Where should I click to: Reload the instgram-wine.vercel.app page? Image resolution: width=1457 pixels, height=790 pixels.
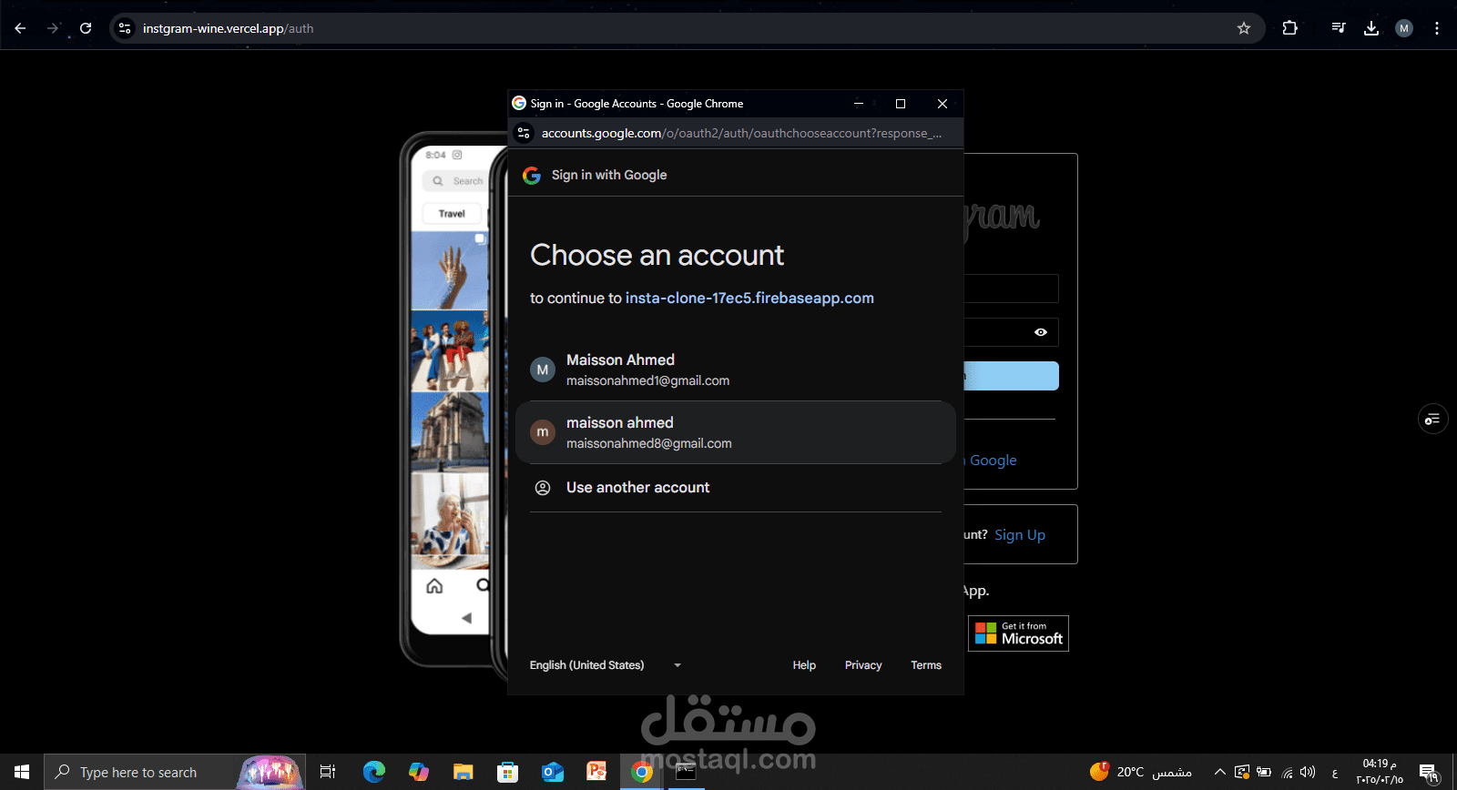click(x=86, y=28)
